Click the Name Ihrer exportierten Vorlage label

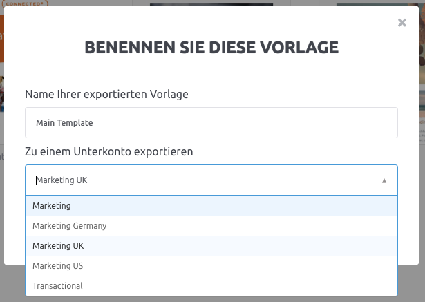tap(106, 95)
